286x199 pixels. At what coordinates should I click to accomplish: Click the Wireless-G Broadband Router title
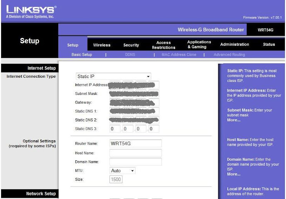point(211,30)
